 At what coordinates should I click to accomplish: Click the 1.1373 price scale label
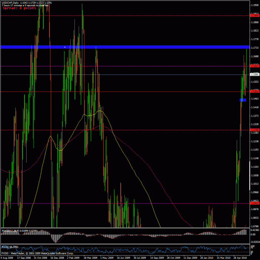point(255,116)
